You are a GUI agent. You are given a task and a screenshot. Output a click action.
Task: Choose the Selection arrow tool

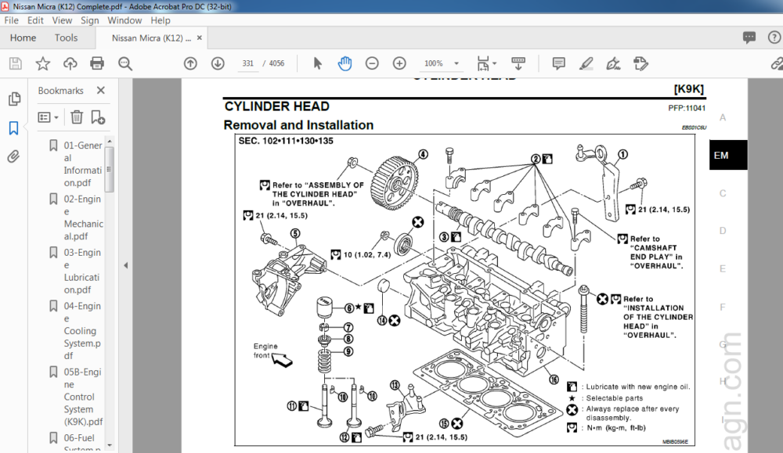[x=318, y=63]
